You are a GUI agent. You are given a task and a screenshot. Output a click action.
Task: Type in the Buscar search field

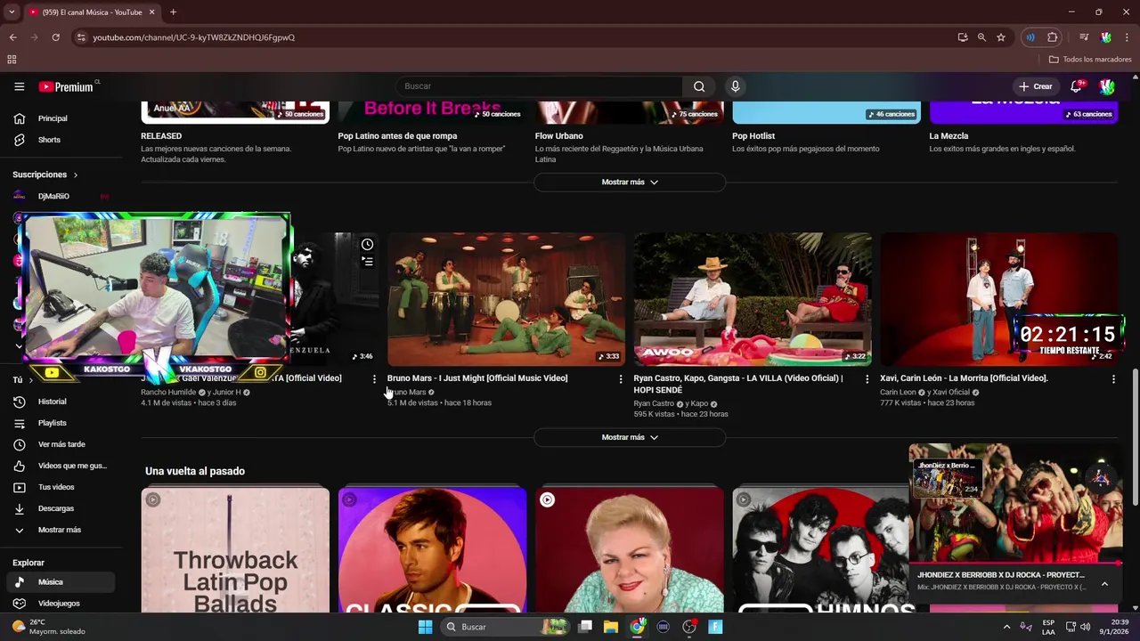tap(539, 86)
